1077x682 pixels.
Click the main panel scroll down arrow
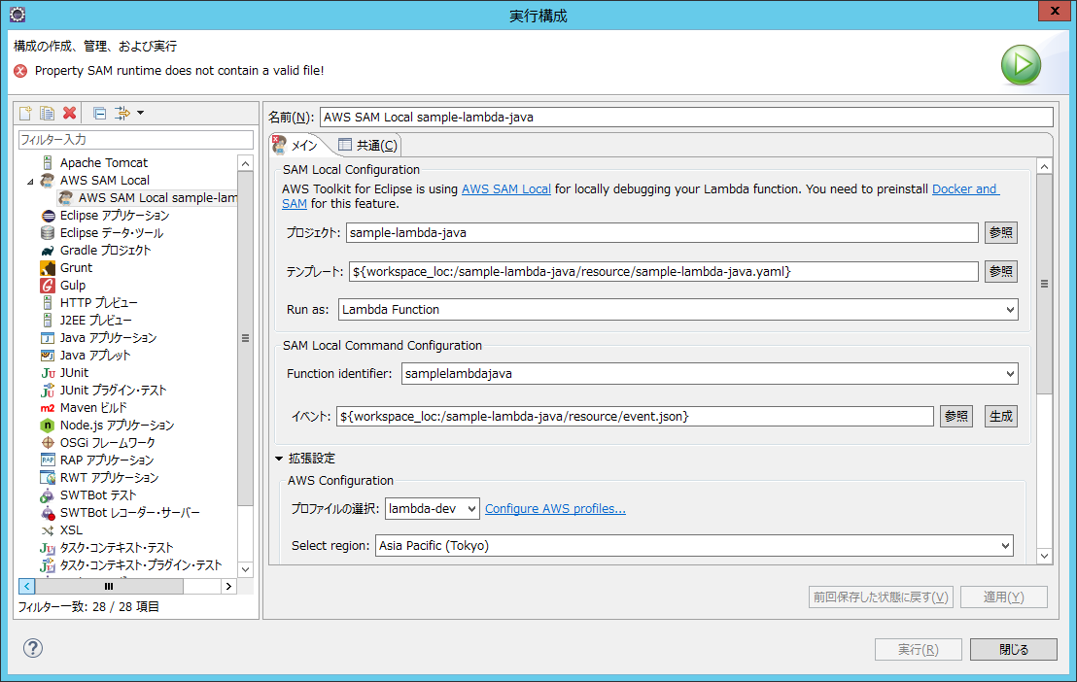[x=1044, y=556]
